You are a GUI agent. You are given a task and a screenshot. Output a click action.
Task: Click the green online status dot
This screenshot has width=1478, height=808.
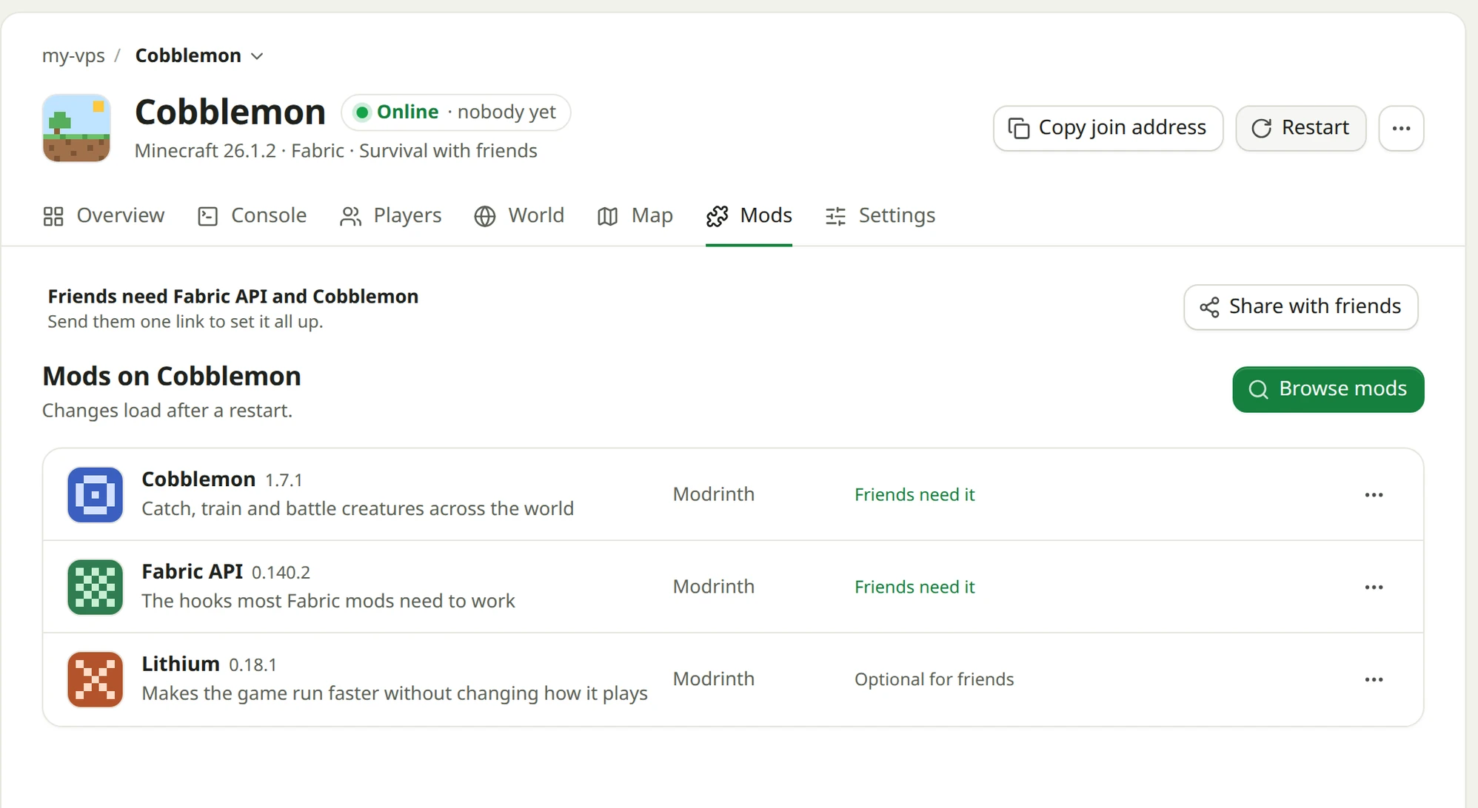point(362,112)
